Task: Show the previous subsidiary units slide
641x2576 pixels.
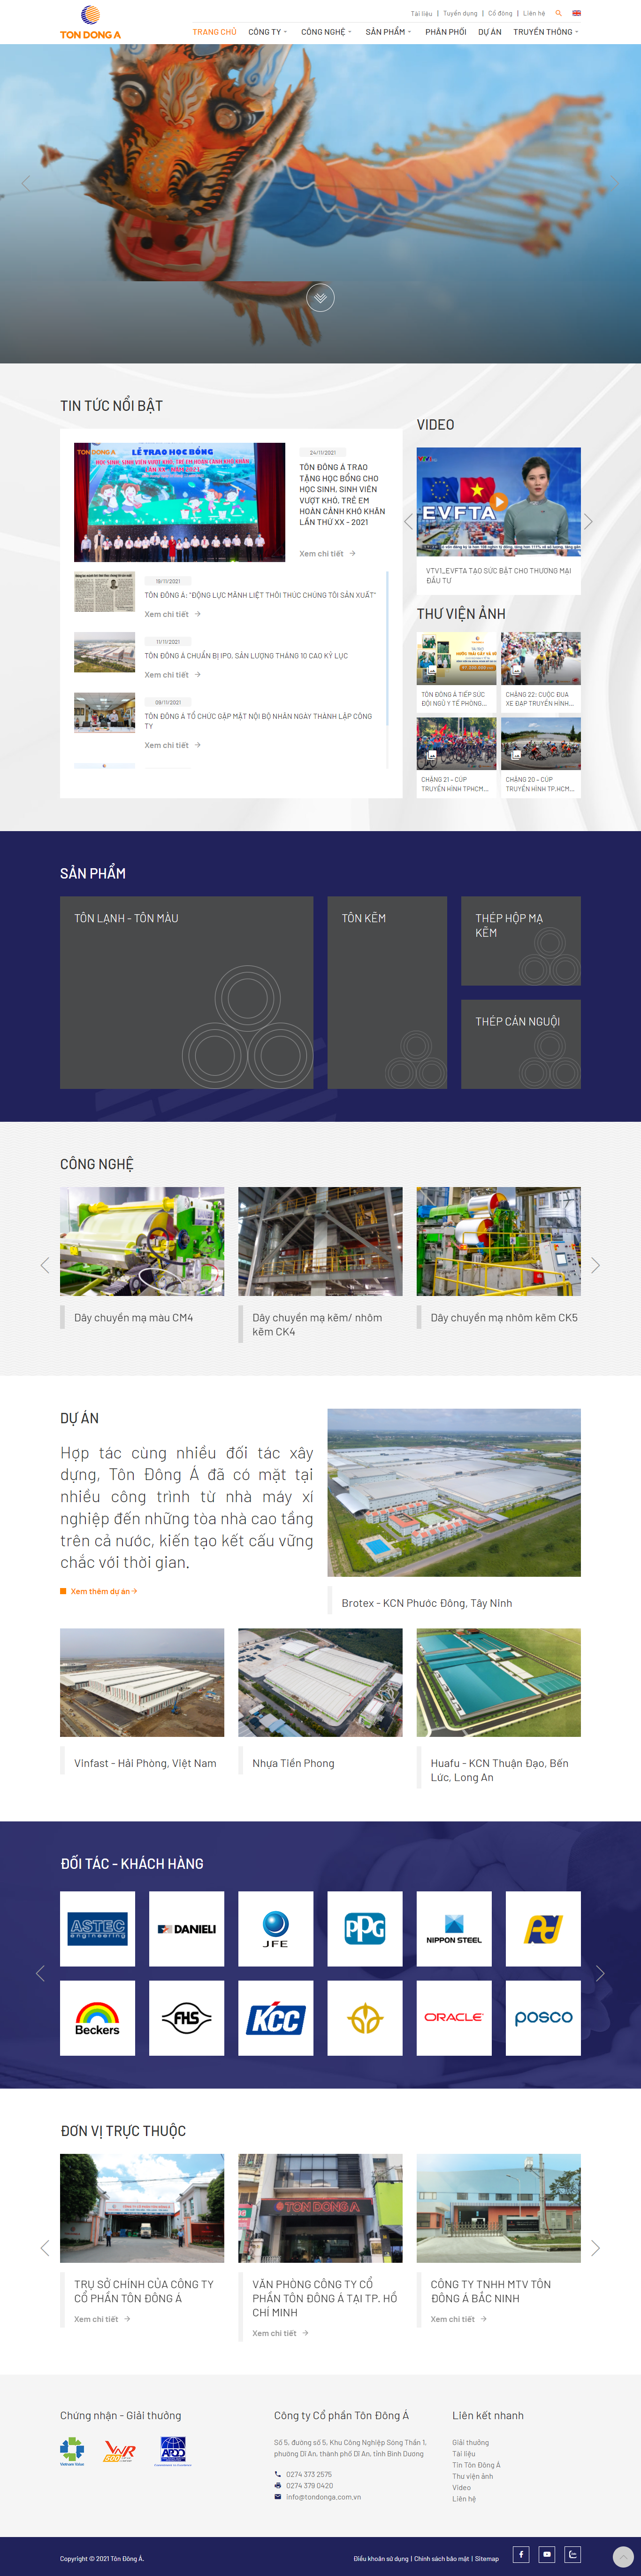Action: (x=45, y=2248)
